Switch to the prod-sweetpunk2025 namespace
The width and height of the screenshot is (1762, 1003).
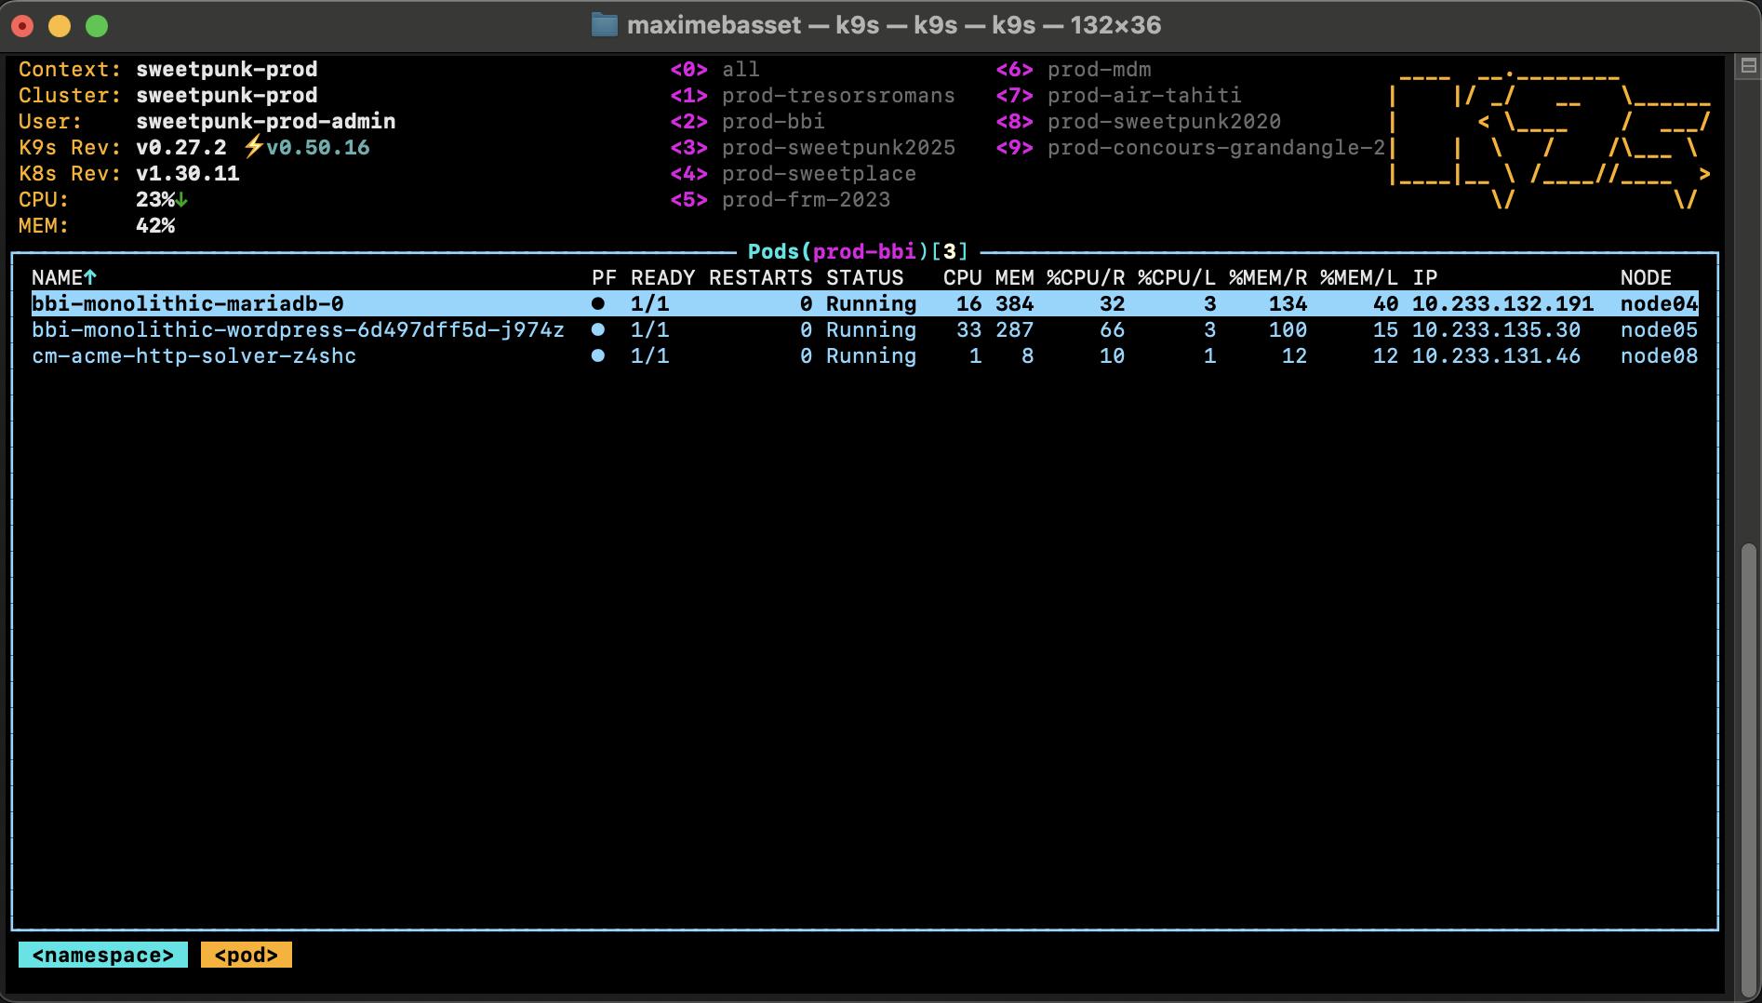[837, 147]
